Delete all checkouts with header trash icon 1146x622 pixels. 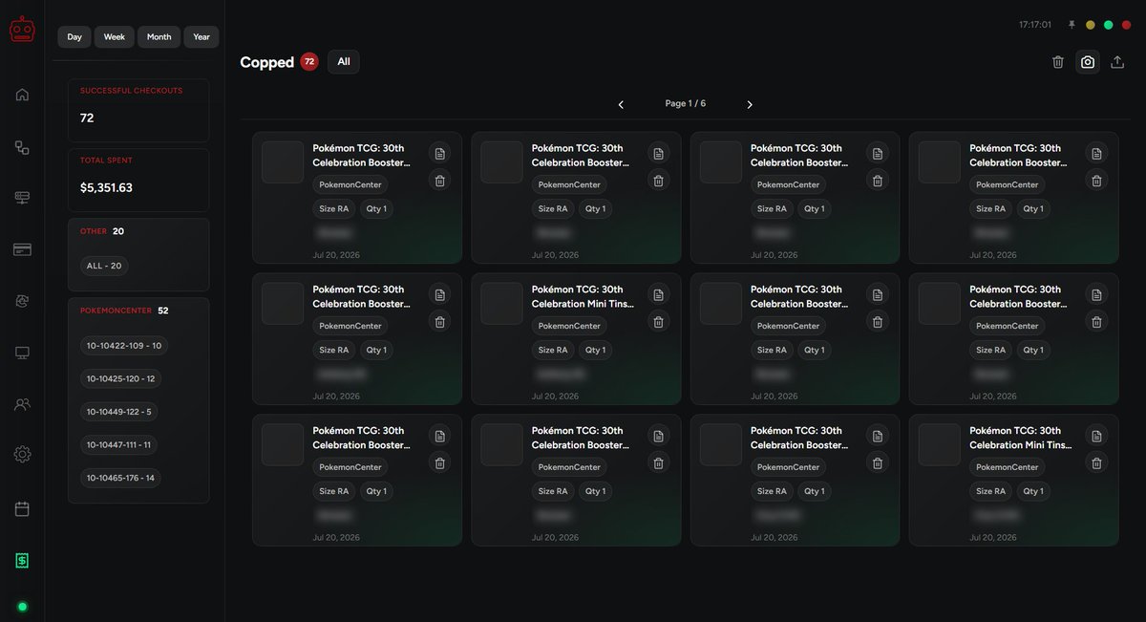pos(1058,62)
